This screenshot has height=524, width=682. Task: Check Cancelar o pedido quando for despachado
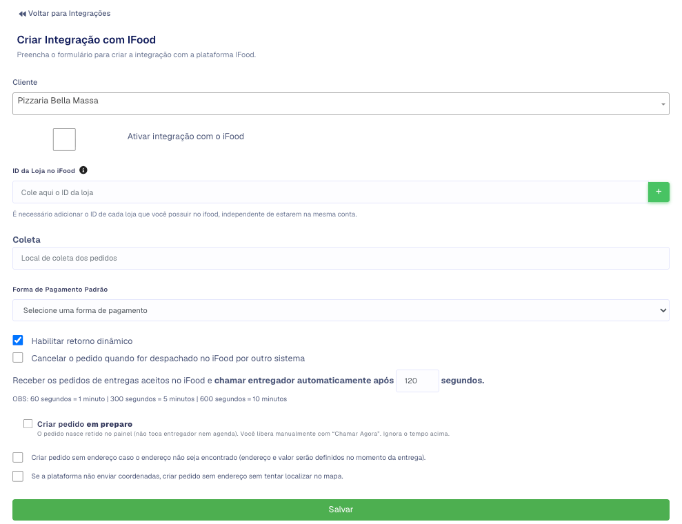click(x=18, y=358)
